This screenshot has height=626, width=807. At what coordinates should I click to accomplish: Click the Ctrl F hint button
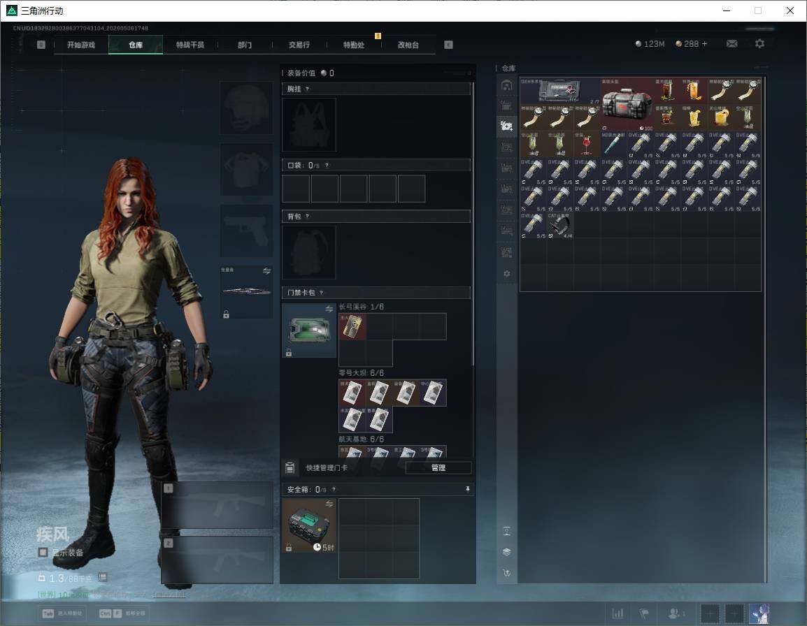pyautogui.click(x=122, y=613)
